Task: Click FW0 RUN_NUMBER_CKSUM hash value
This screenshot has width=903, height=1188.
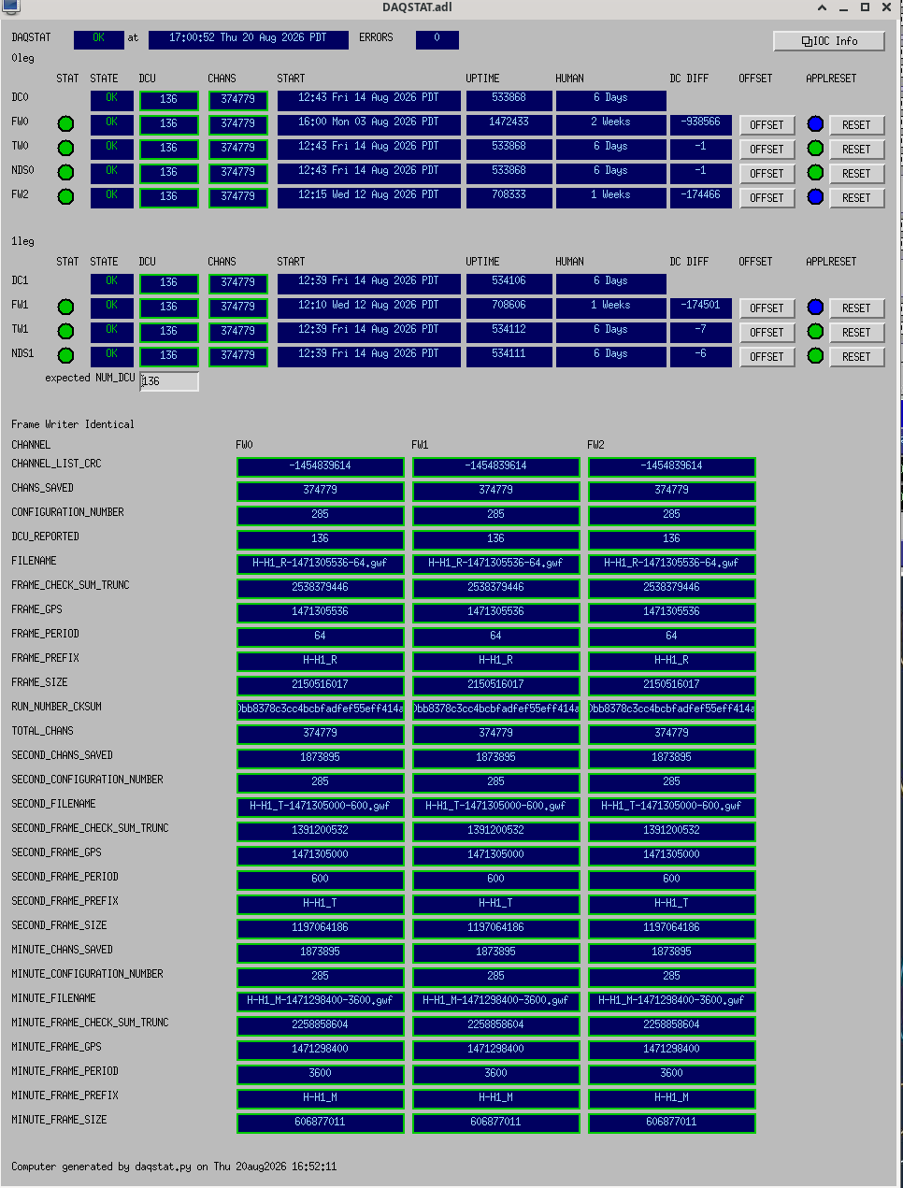Action: (x=320, y=709)
